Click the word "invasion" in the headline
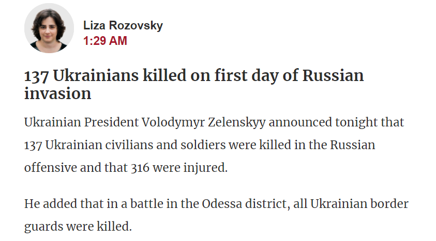Image resolution: width=436 pixels, height=241 pixels. pyautogui.click(x=57, y=93)
